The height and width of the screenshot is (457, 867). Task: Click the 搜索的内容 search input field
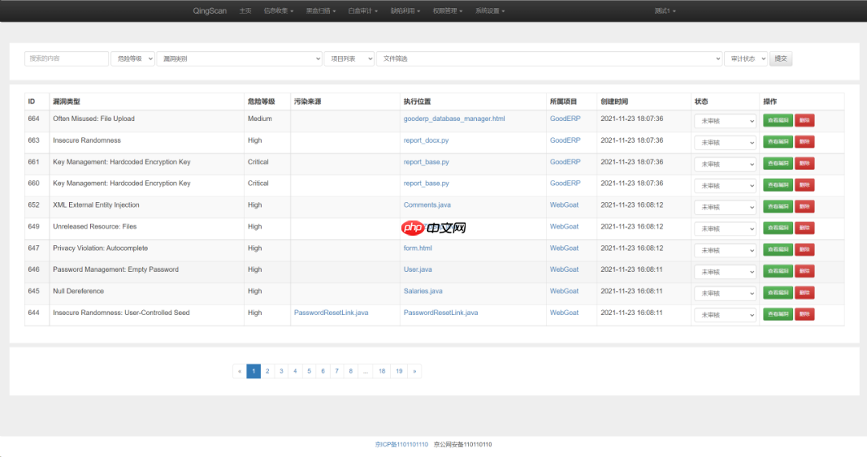point(67,59)
